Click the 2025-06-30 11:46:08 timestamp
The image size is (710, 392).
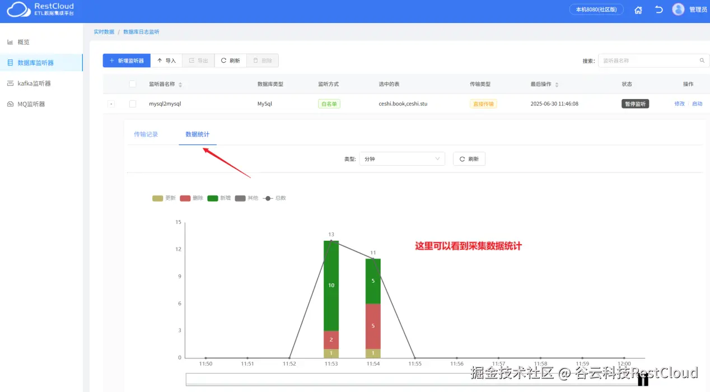554,104
